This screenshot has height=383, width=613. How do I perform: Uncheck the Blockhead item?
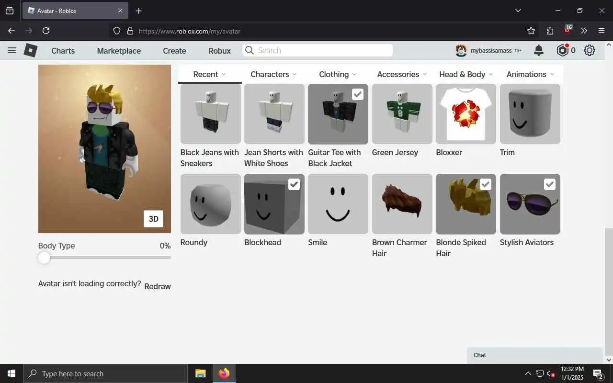pos(294,184)
